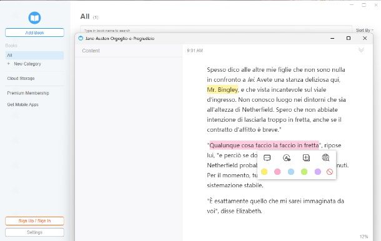Viewport: 381px width, 241px height.
Task: Search the web with the globe icon
Action: pyautogui.click(x=325, y=158)
